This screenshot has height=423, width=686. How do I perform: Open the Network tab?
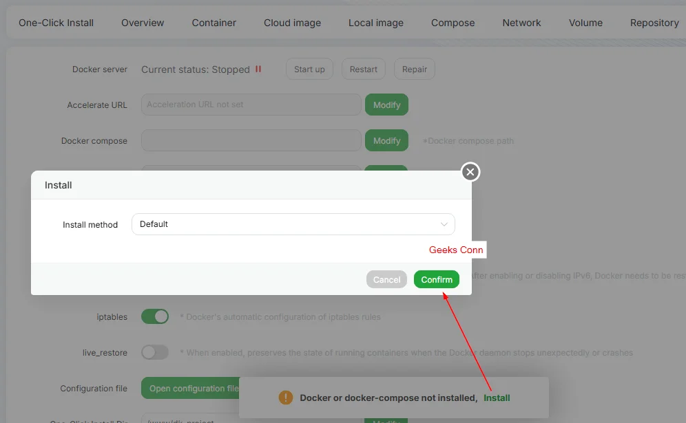(521, 23)
